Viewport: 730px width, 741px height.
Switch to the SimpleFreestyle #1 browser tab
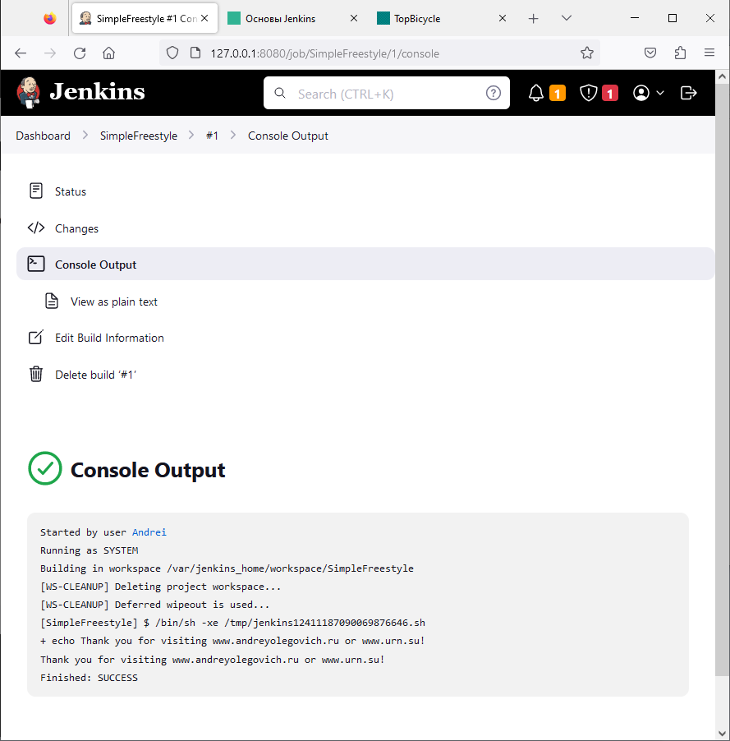click(x=145, y=18)
